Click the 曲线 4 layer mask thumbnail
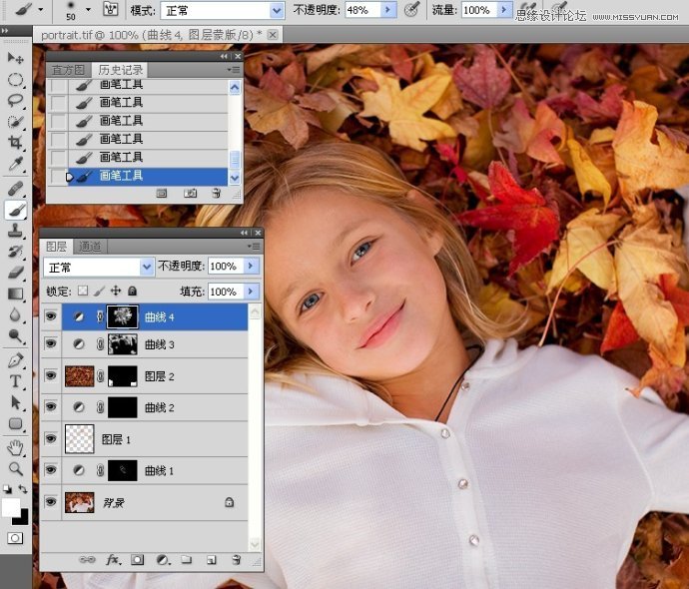The height and width of the screenshot is (589, 689). 122,316
